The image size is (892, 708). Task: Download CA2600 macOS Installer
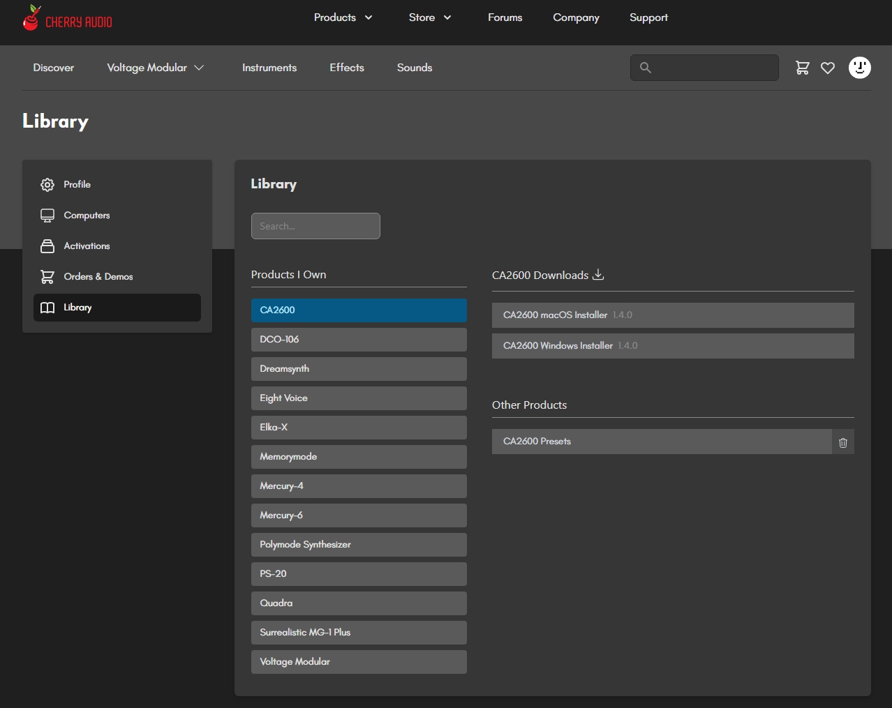[x=672, y=315]
